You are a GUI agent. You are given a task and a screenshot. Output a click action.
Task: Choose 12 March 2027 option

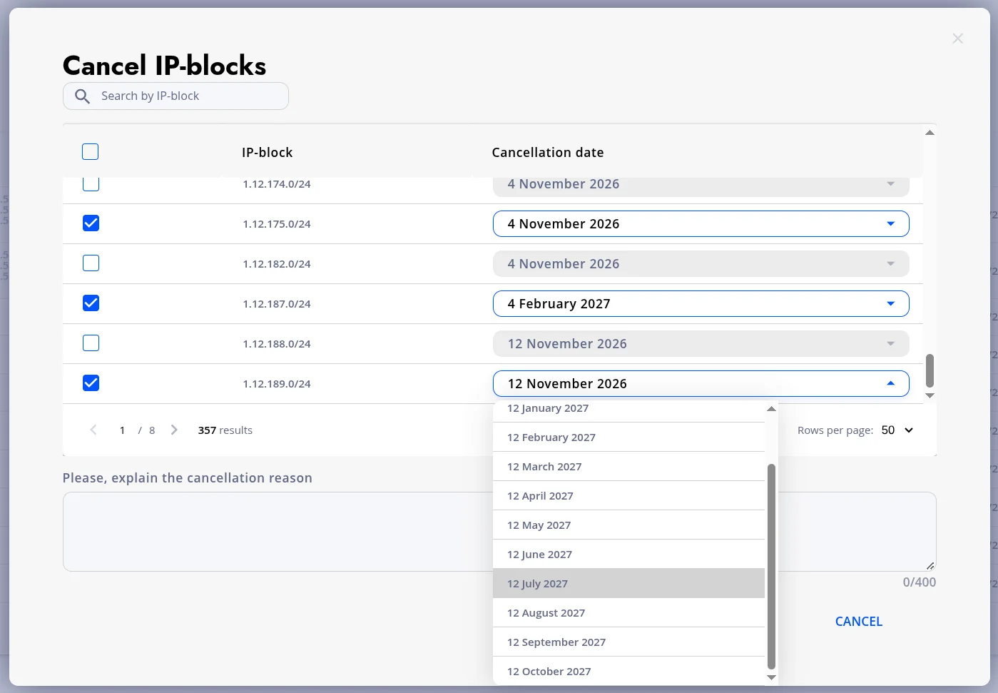(x=628, y=467)
